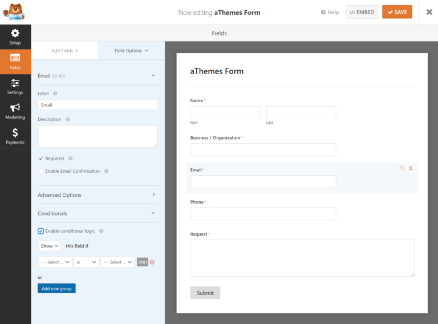Viewport: 438px width, 324px height.
Task: Open the value Select dropdown in rule
Action: tap(117, 262)
